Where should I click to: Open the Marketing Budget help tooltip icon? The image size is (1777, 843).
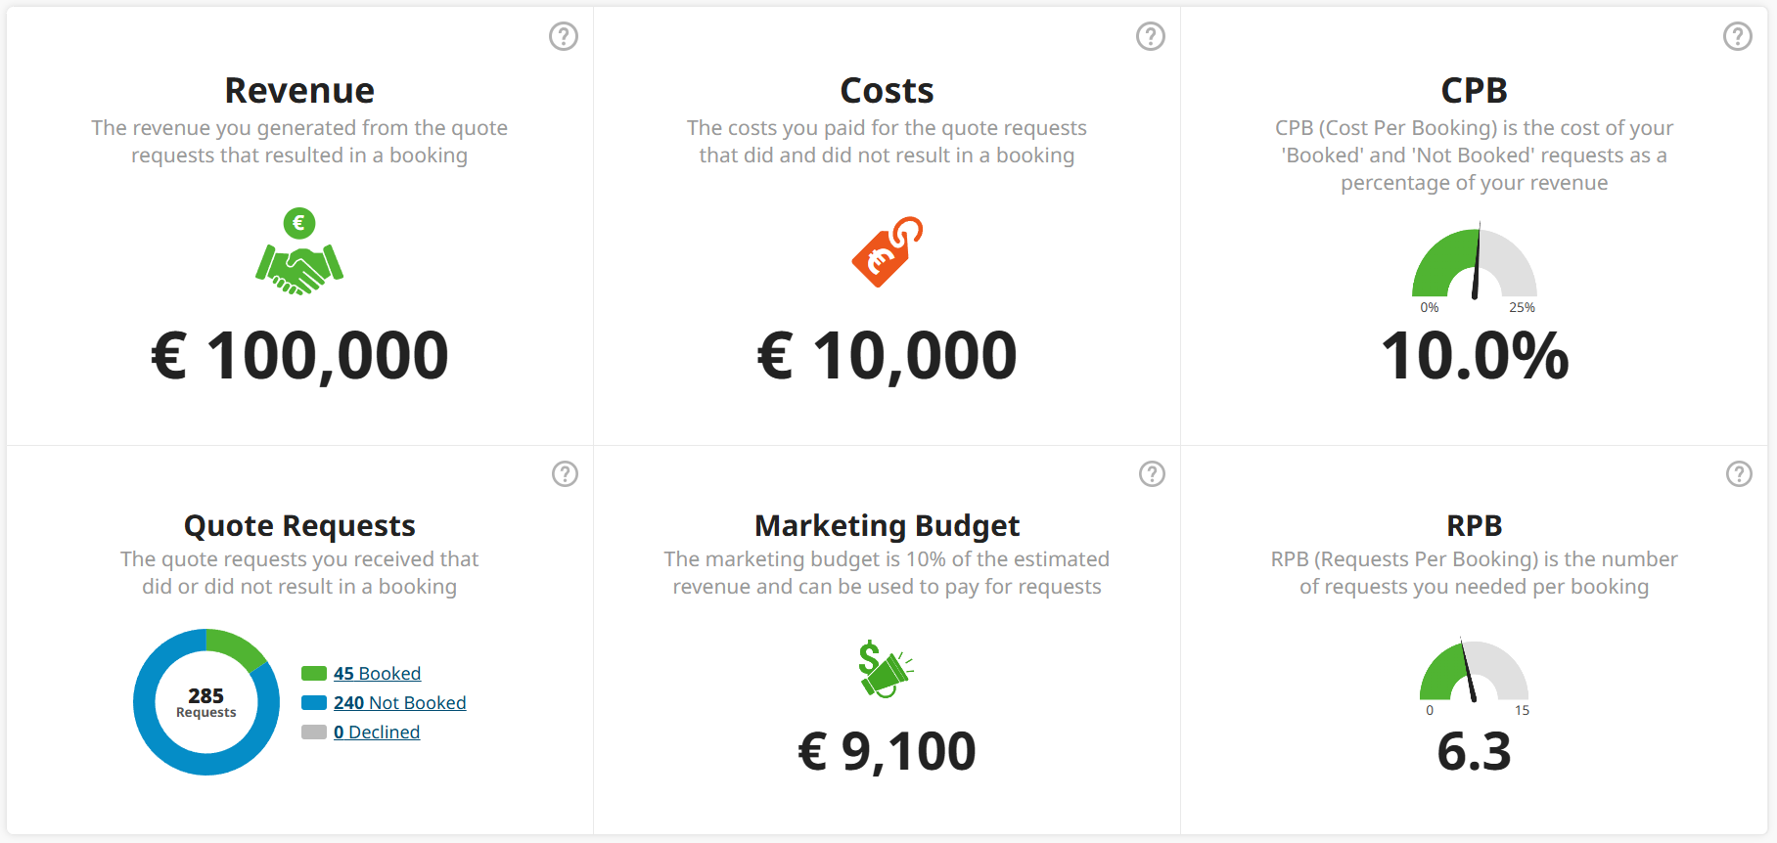pos(1152,474)
